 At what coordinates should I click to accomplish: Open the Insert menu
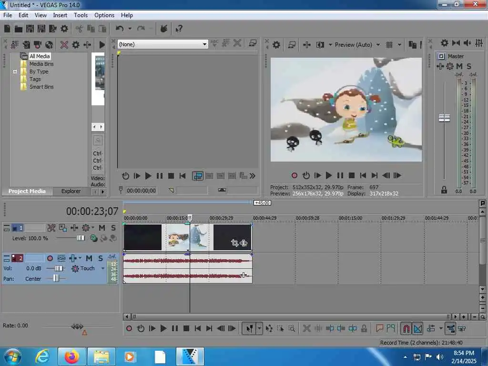[x=60, y=15]
